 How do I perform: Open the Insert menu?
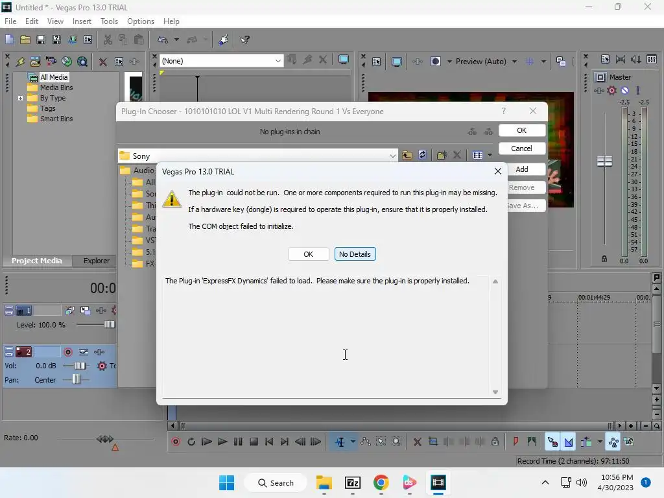pos(82,21)
